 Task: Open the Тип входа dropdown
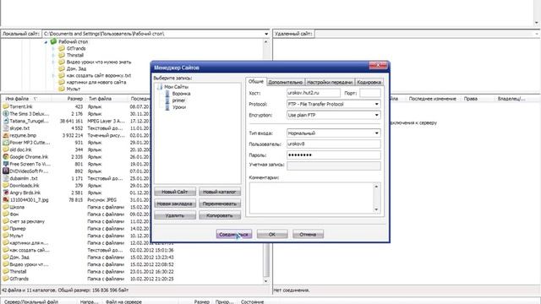pos(376,133)
